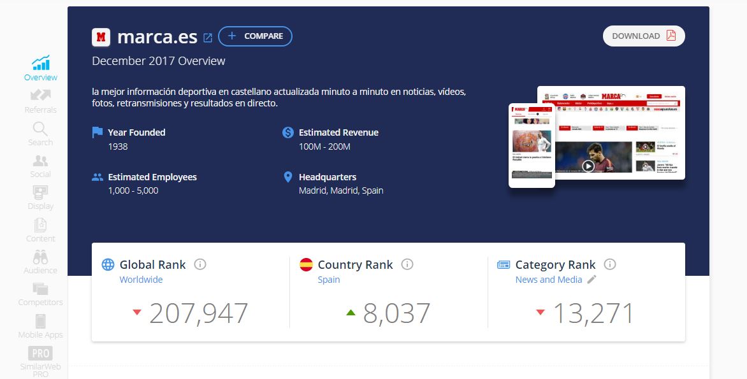This screenshot has width=747, height=379.
Task: Click the Estimated Employees label
Action: 152,177
